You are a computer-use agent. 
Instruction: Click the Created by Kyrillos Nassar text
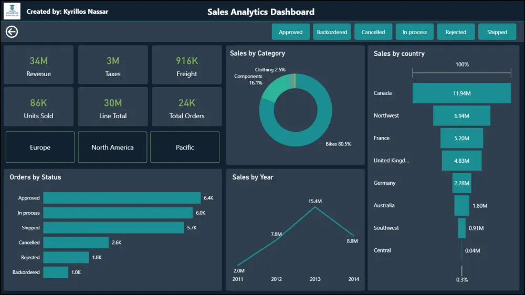coord(67,12)
